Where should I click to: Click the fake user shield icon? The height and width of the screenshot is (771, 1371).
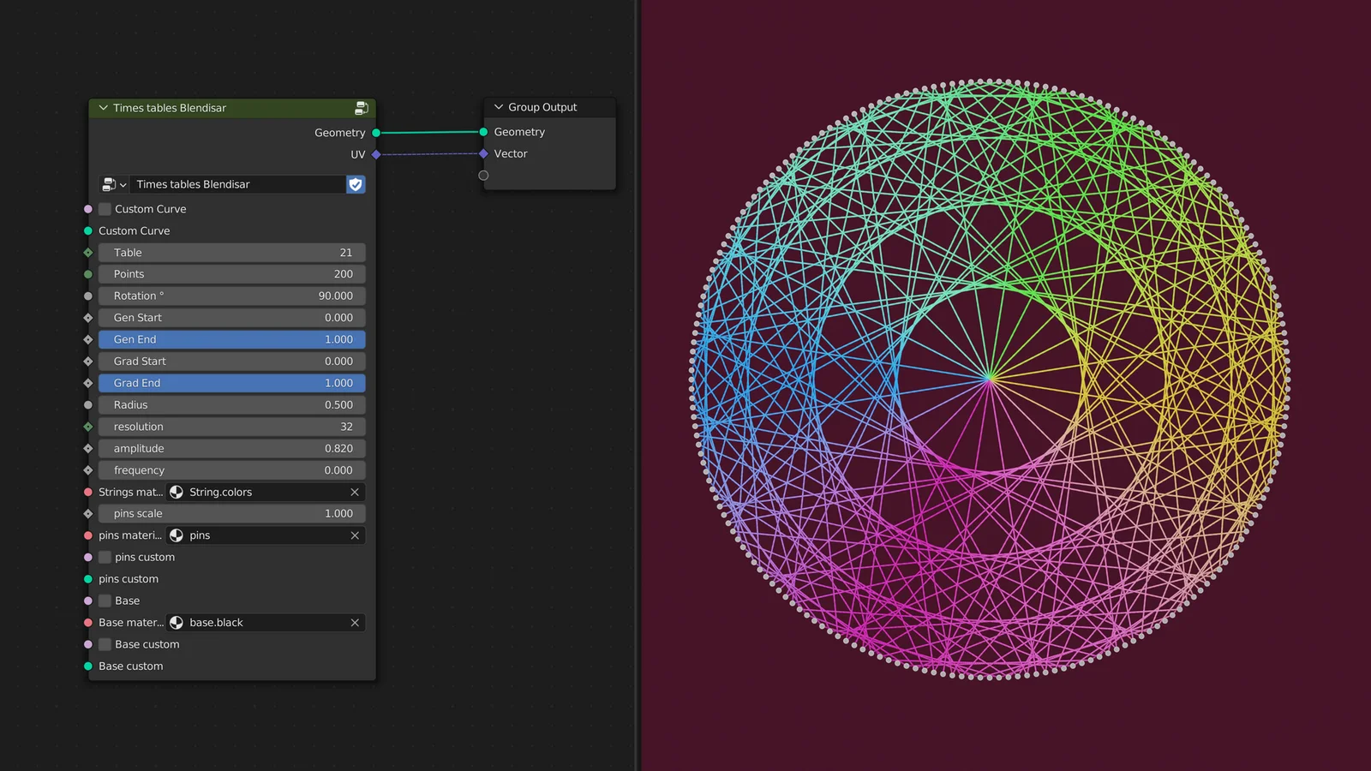pyautogui.click(x=356, y=184)
